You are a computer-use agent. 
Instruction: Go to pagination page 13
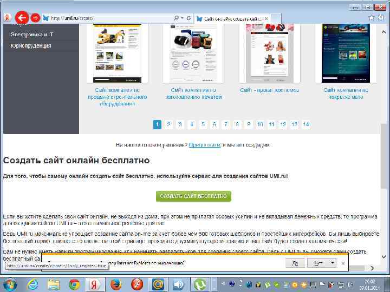click(x=295, y=124)
